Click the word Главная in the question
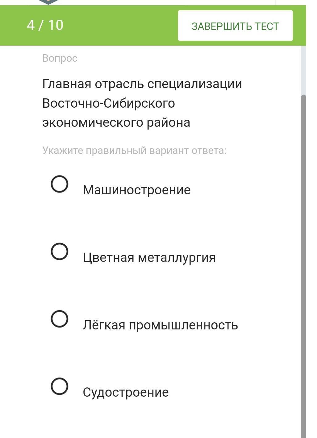This screenshot has height=438, width=317. 67,84
